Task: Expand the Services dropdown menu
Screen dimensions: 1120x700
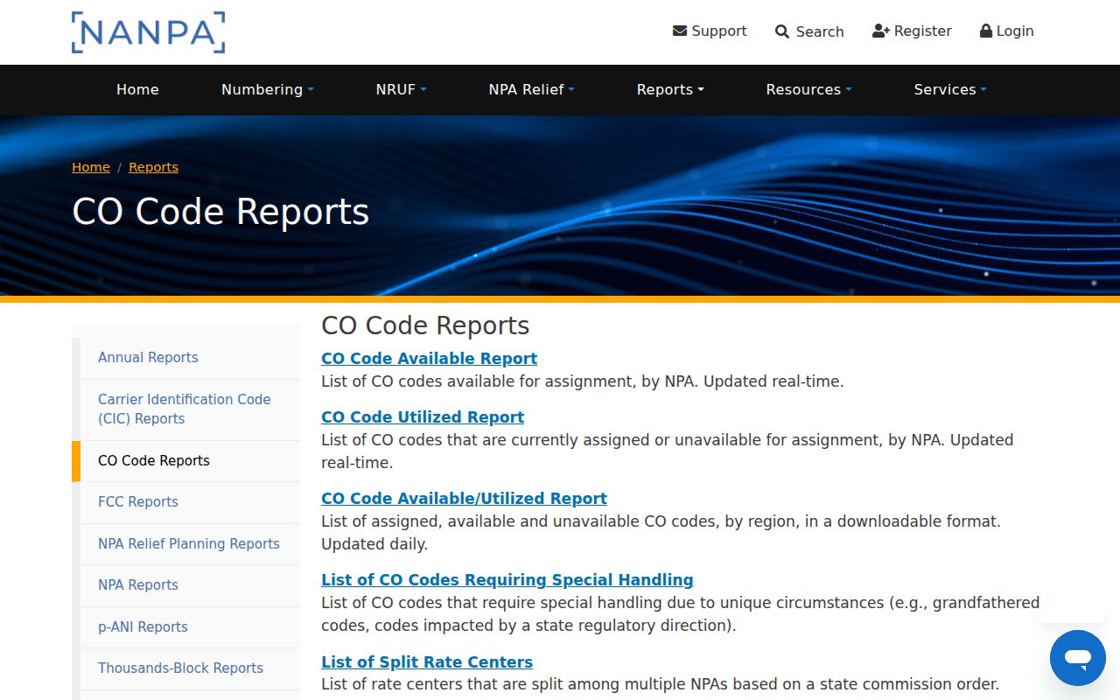Action: [950, 89]
